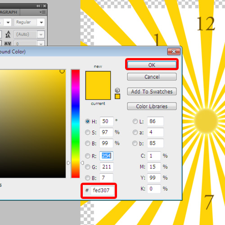Click the right hue slider arrow handle
Viewport: 225px width, 225px height.
point(82,163)
